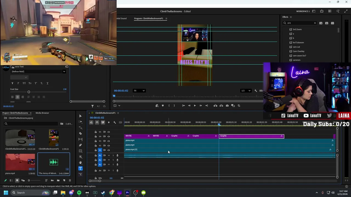The image size is (351, 197).
Task: Clear the Effects search field
Action: click(x=315, y=23)
